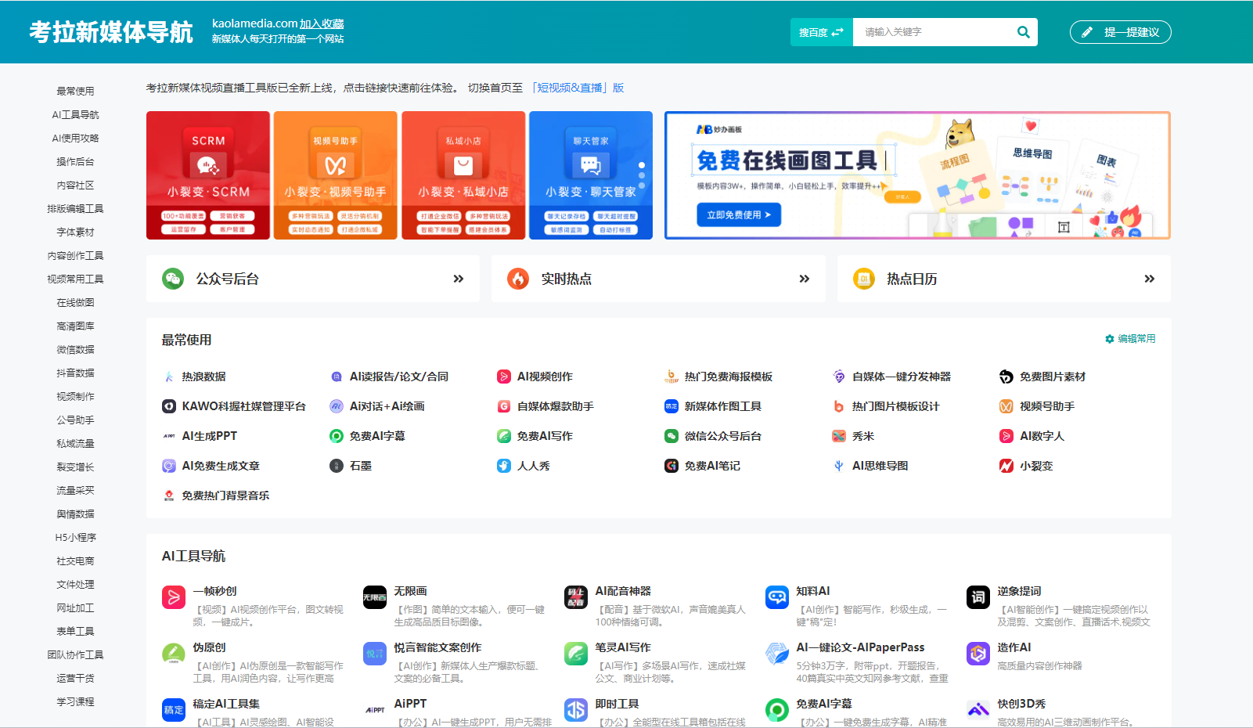Click the 加入收藏 link
The image size is (1253, 728).
pos(322,23)
